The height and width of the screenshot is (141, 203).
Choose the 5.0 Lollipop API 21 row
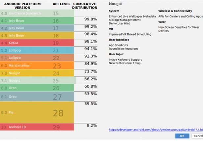click(x=37, y=50)
